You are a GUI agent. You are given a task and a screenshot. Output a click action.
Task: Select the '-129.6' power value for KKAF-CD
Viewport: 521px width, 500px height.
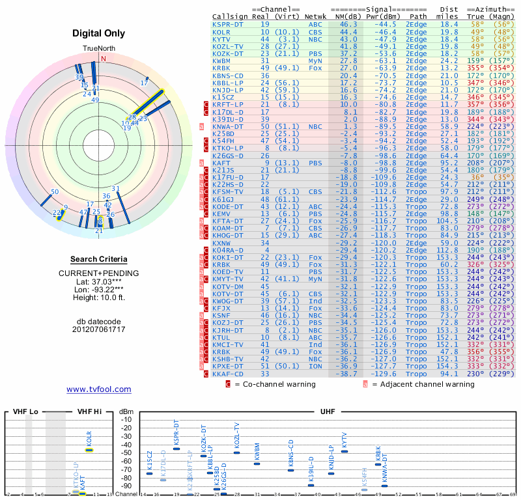click(384, 374)
